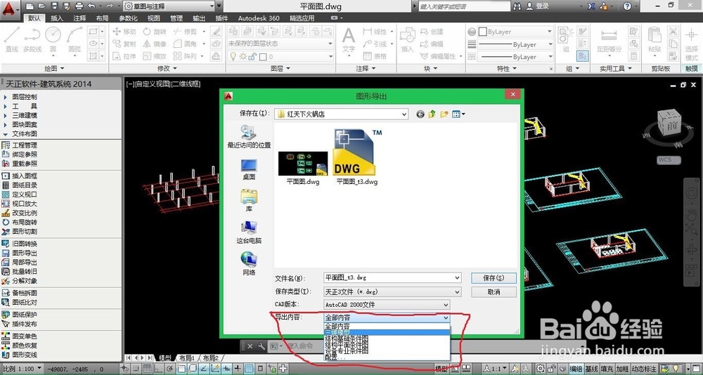
Task: Go back using the dialog's back arrow icon
Action: (x=420, y=114)
